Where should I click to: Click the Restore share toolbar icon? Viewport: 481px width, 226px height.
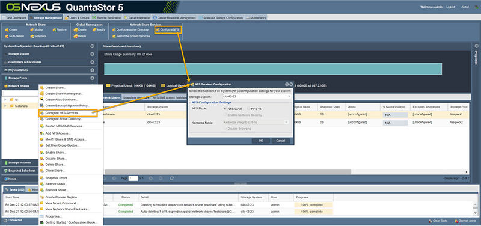click(54, 29)
